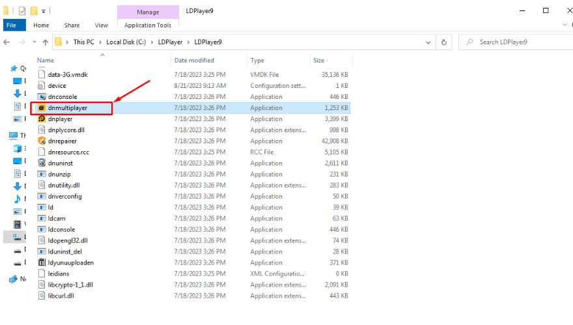Image resolution: width=573 pixels, height=325 pixels.
Task: Click the Properties icon in title bar
Action: (x=22, y=11)
